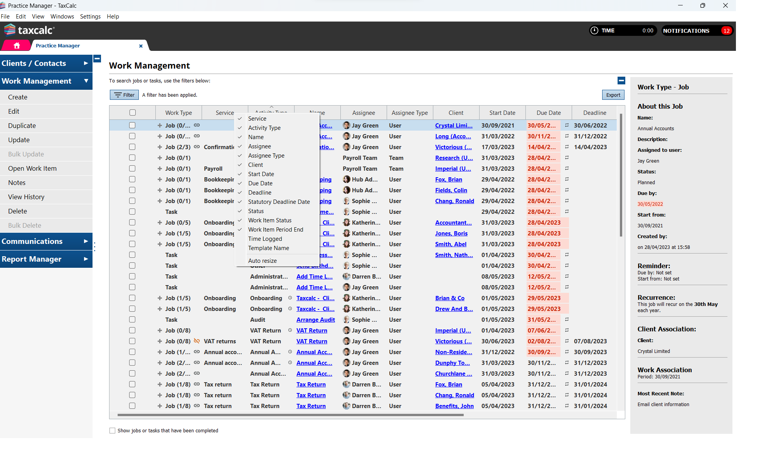
Task: Close the Practice Manager tab
Action: (x=141, y=46)
